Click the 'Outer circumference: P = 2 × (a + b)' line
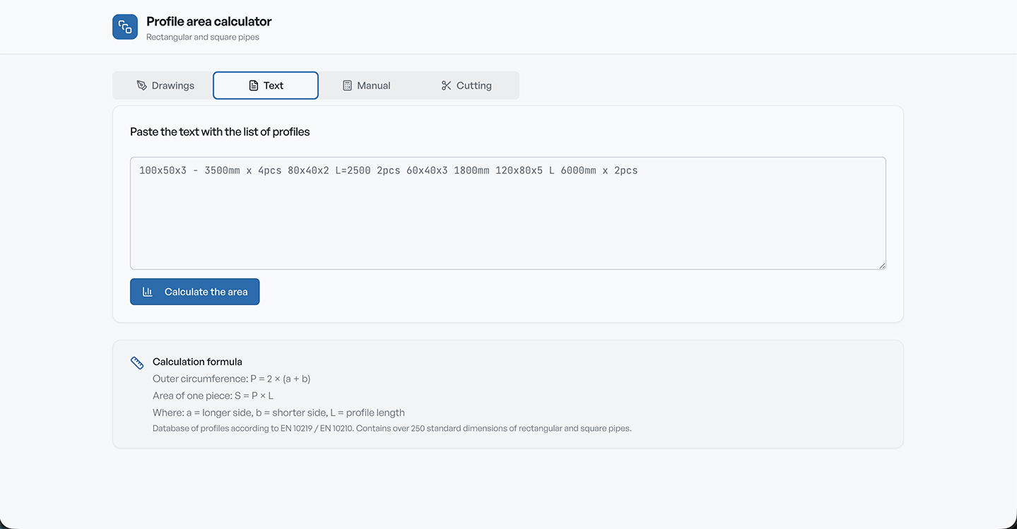The height and width of the screenshot is (529, 1017). point(232,379)
